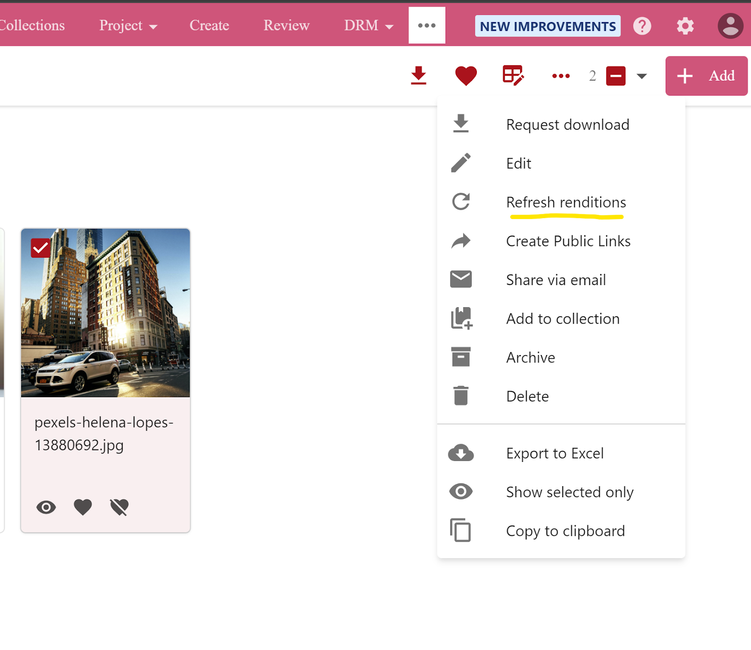Screen dimensions: 751x650
Task: Select Export to Excel option
Action: click(561, 453)
